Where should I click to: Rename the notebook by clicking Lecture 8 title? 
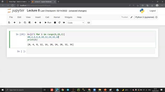[33, 10]
